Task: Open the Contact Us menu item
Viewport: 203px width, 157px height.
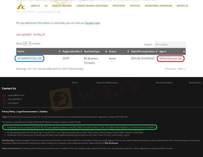Action: pyautogui.click(x=182, y=6)
